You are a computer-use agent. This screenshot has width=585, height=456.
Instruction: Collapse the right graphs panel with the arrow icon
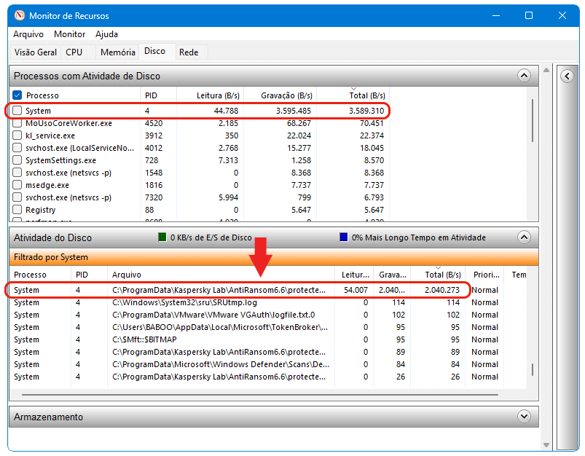(566, 76)
